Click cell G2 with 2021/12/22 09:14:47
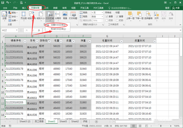183x128 pixels. [x=107, y=46]
